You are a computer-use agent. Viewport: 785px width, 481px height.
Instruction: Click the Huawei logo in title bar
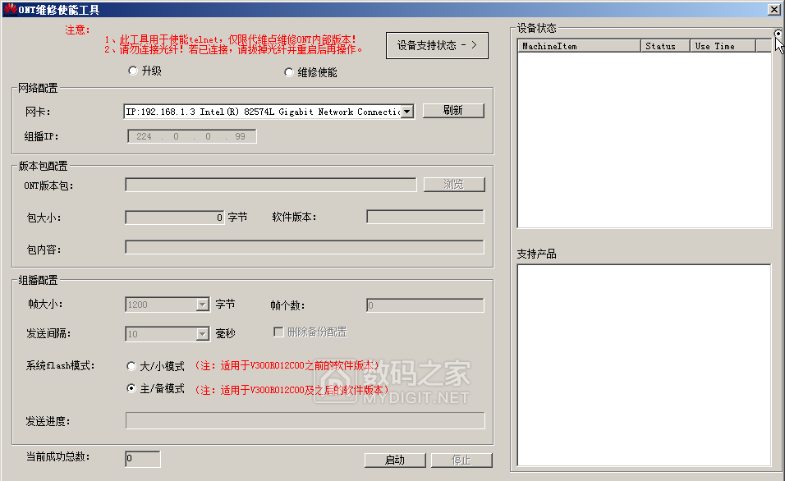[x=10, y=9]
